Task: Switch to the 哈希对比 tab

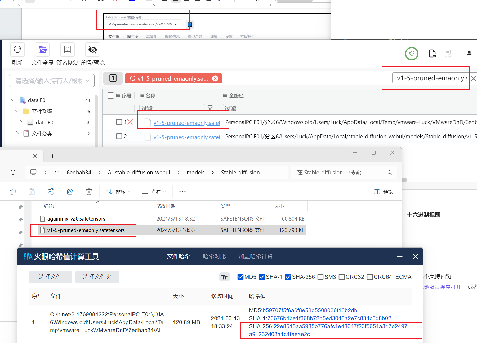Action: pos(214,256)
